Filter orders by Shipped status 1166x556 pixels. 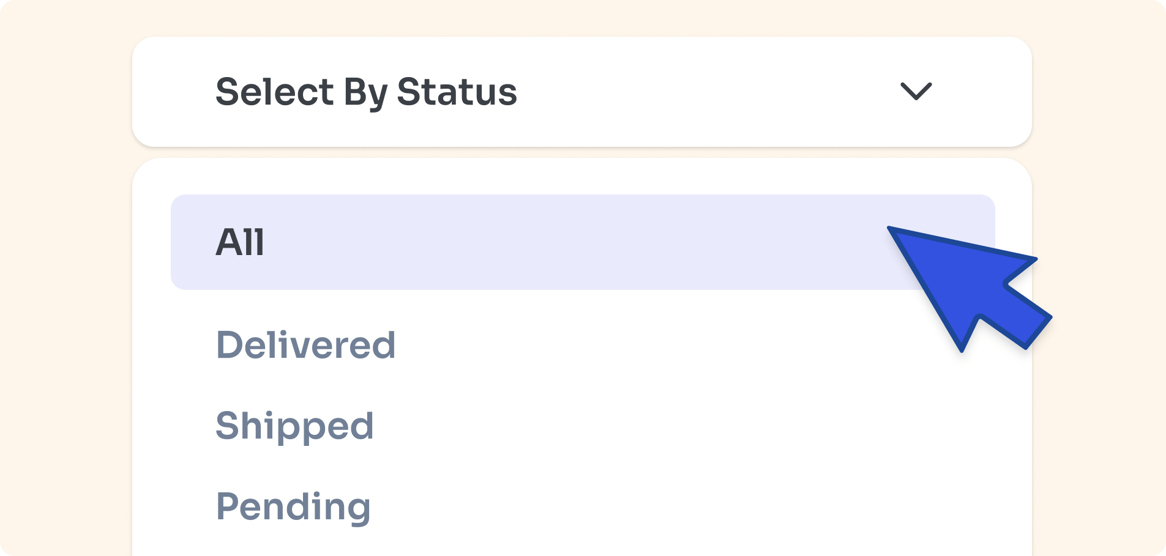point(294,426)
